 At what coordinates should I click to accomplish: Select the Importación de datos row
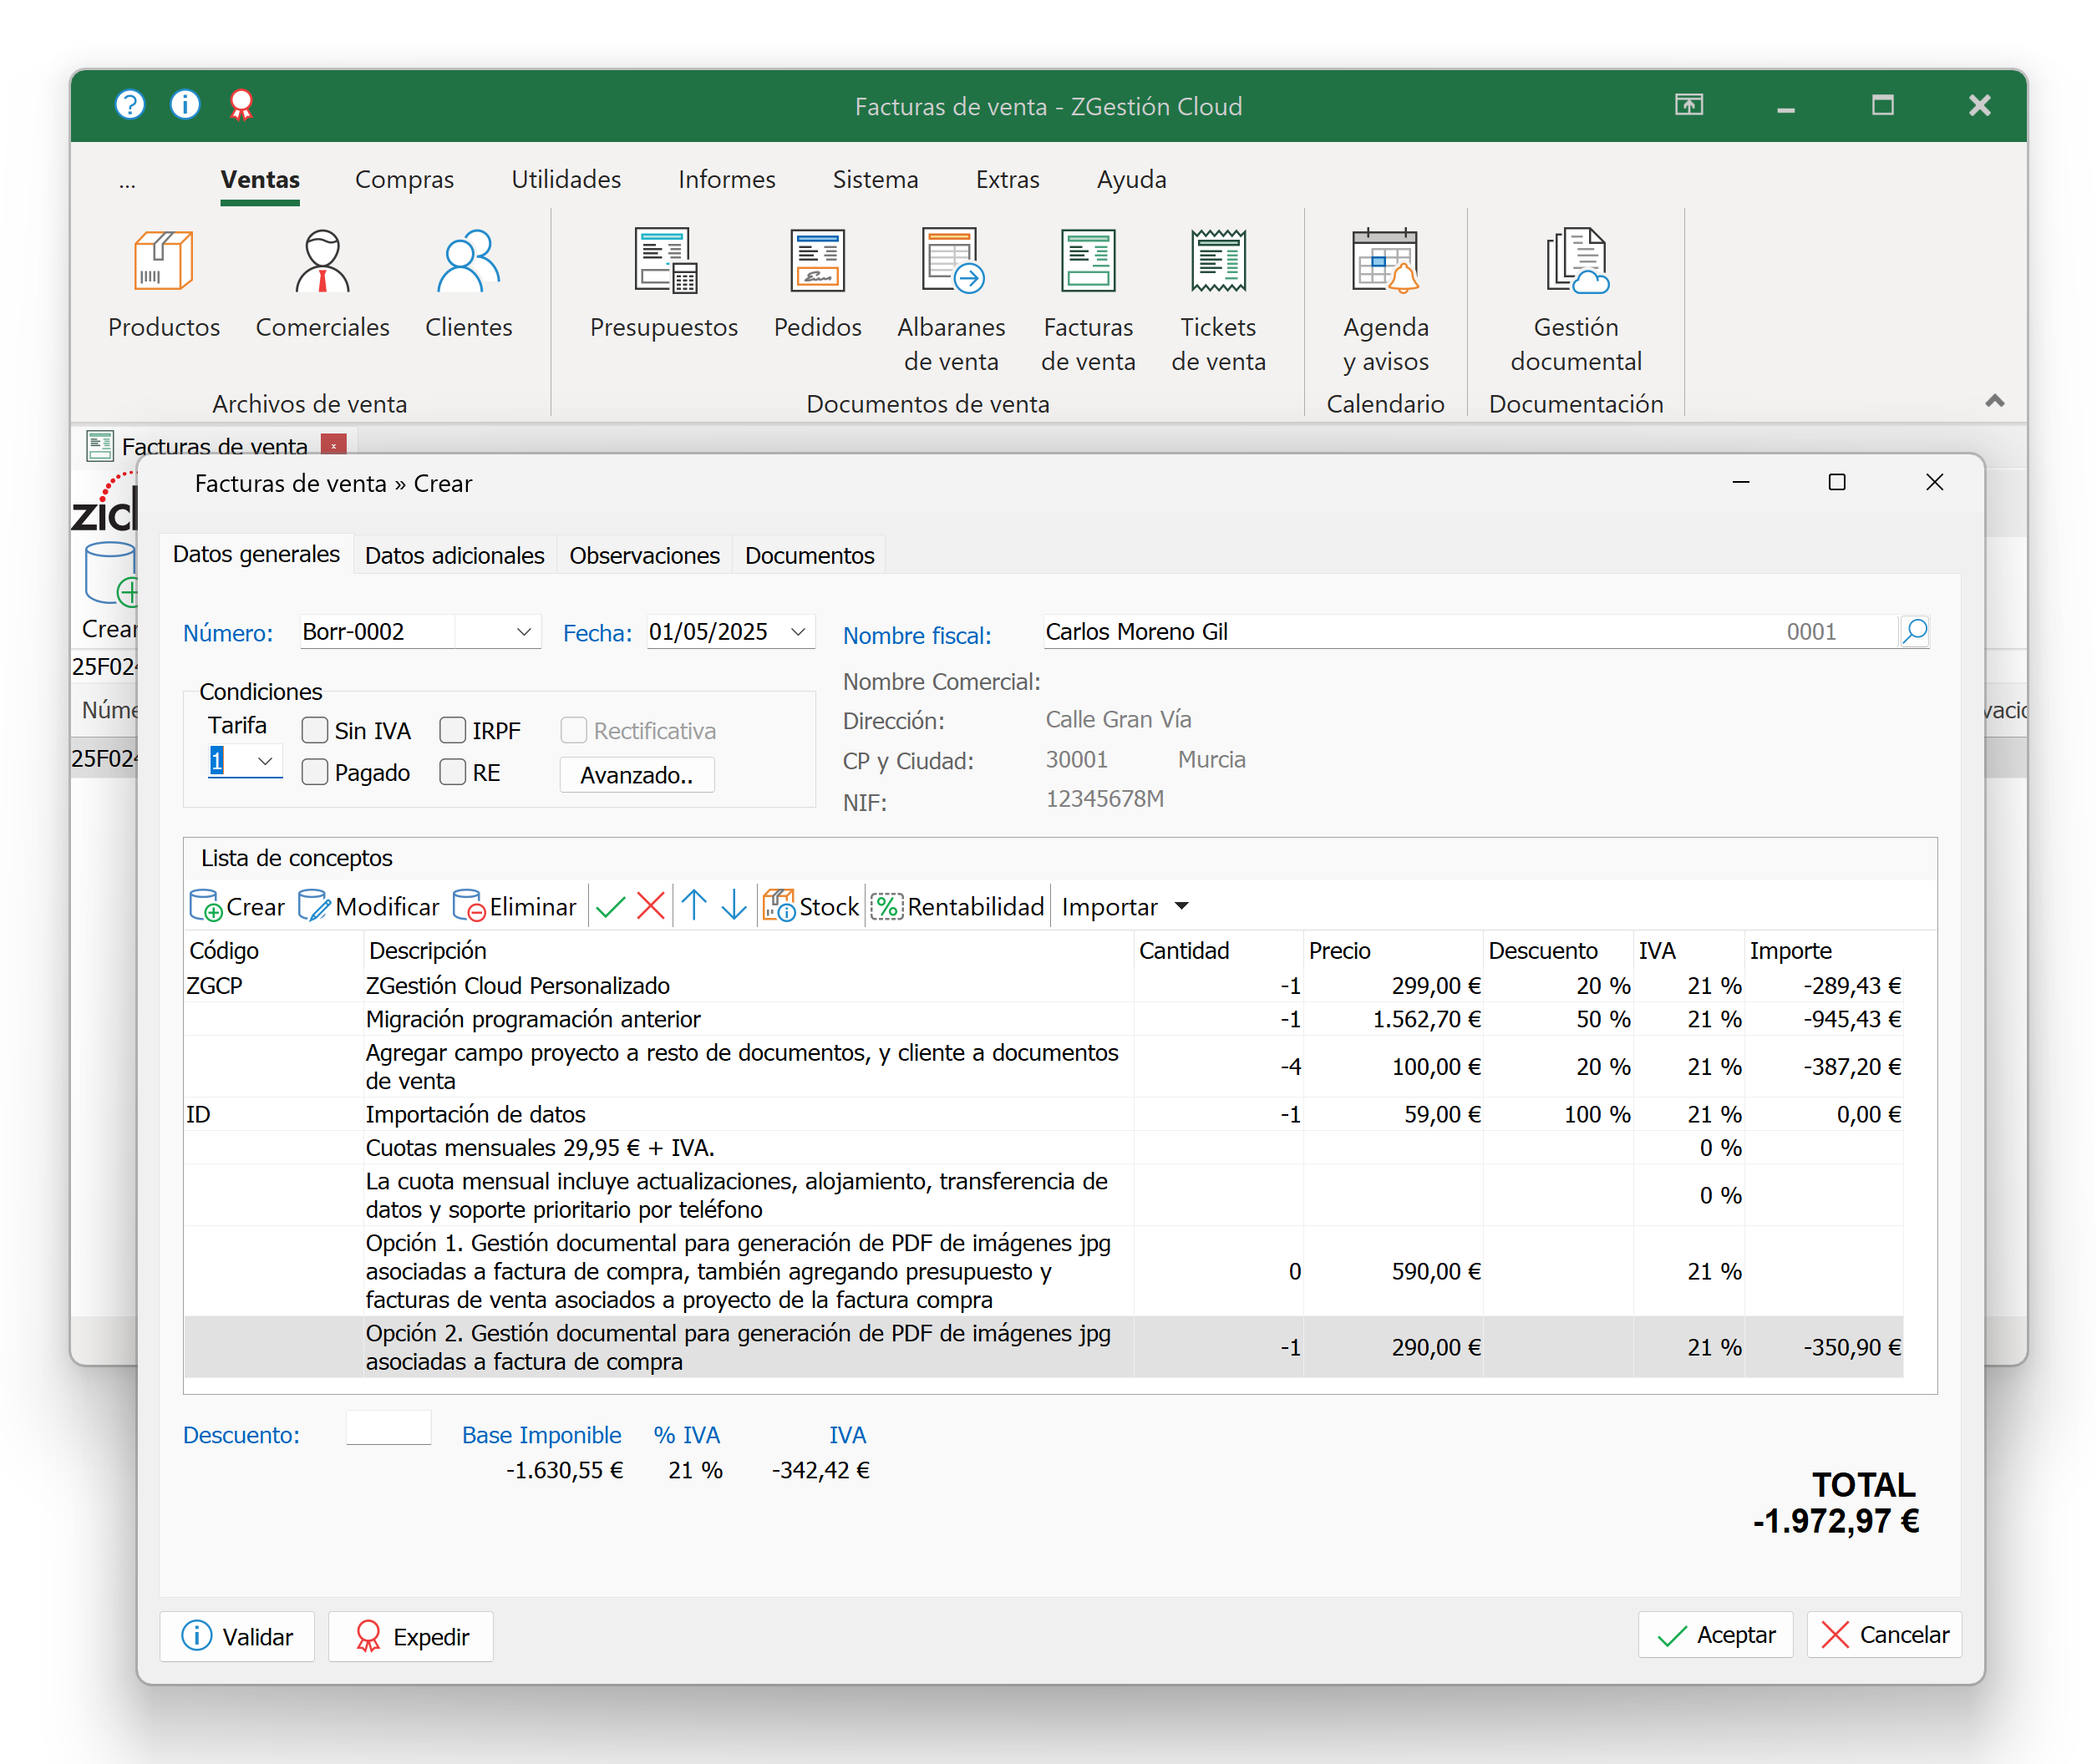[x=1043, y=1114]
